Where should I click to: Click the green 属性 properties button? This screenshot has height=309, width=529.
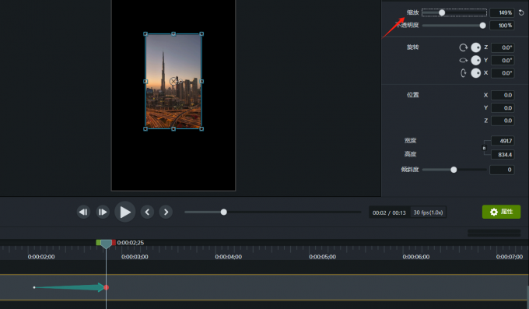coord(501,212)
